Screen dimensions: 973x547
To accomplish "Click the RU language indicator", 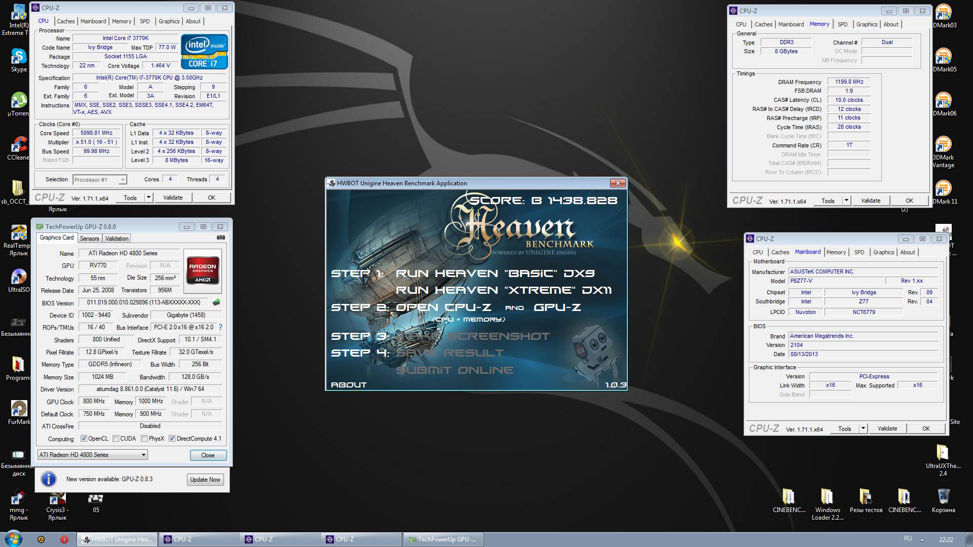I will tap(908, 538).
